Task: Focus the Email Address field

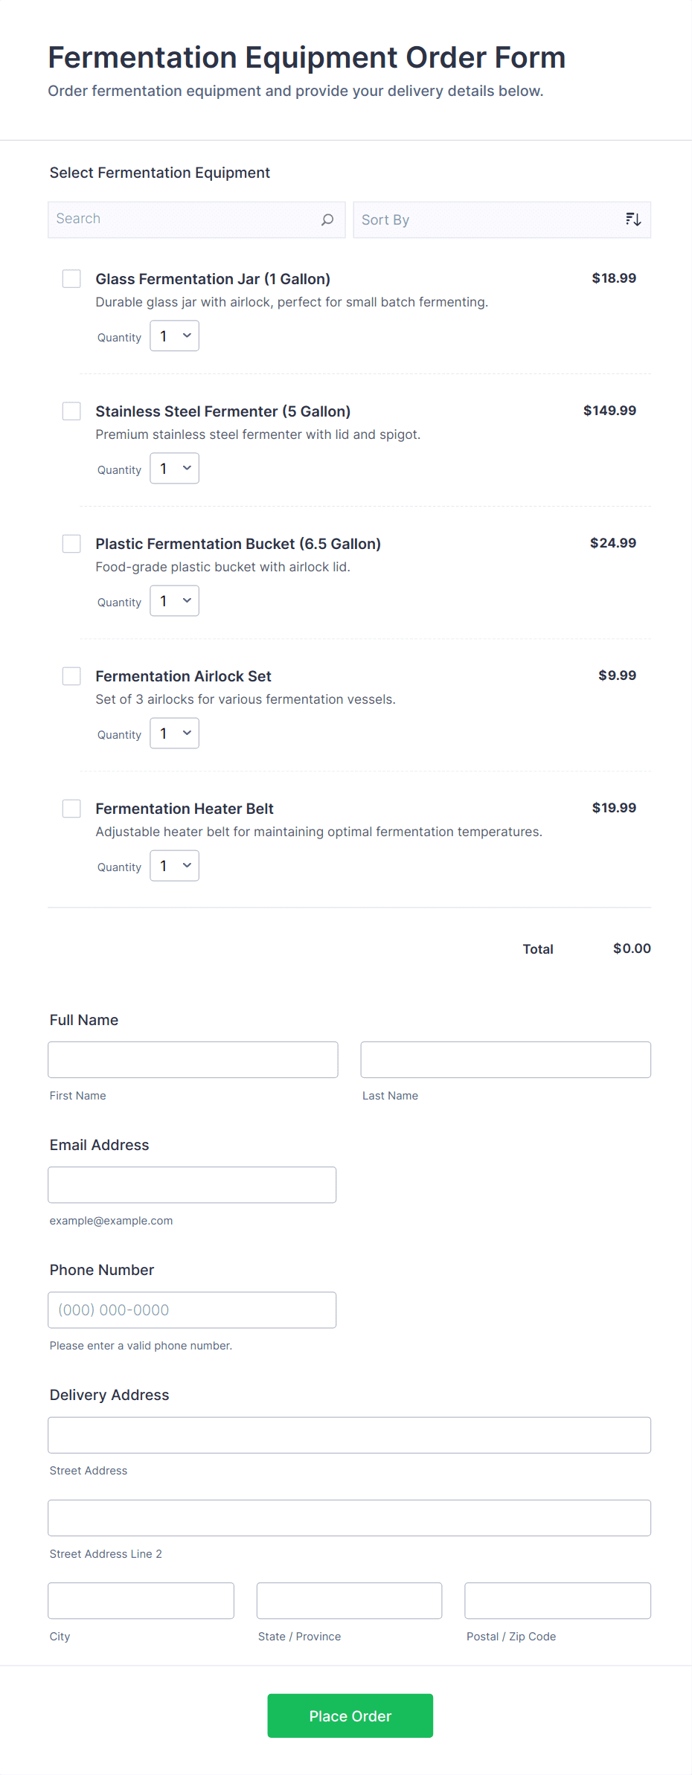Action: [x=192, y=1184]
